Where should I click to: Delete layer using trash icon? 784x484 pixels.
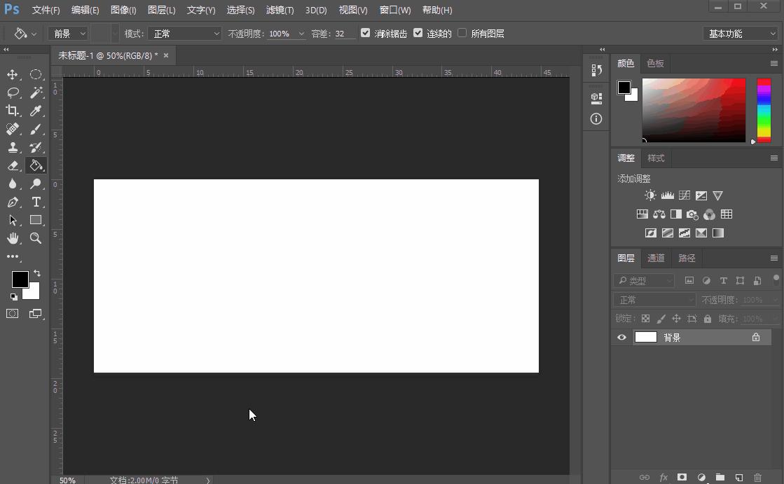point(757,477)
